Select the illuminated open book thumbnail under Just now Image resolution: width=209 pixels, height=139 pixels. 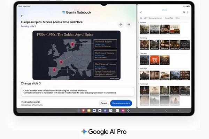pyautogui.click(x=165, y=30)
